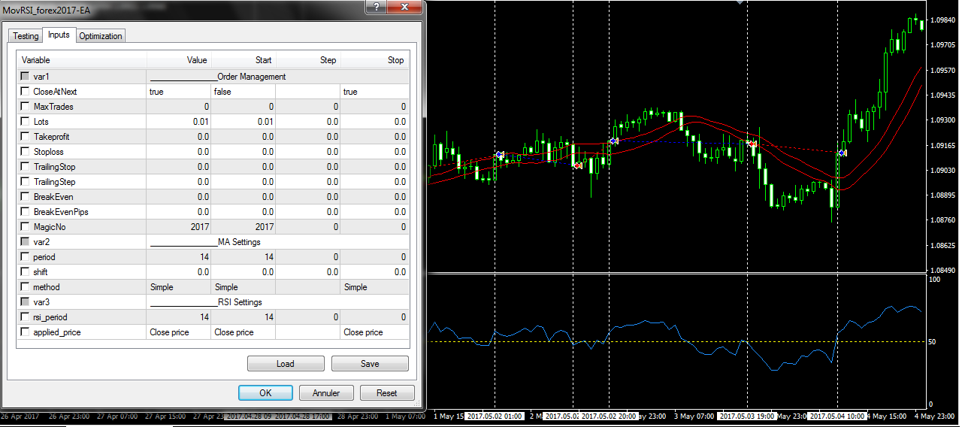
Task: Select the method Value cell 'Simple'
Action: click(179, 287)
